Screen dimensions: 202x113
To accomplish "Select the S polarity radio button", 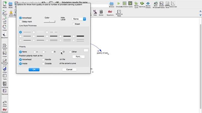I will 52,52.
